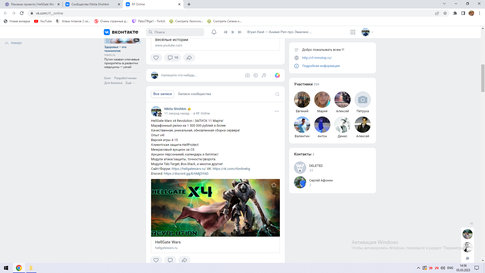Open member Денис's avatar

pos(343,125)
